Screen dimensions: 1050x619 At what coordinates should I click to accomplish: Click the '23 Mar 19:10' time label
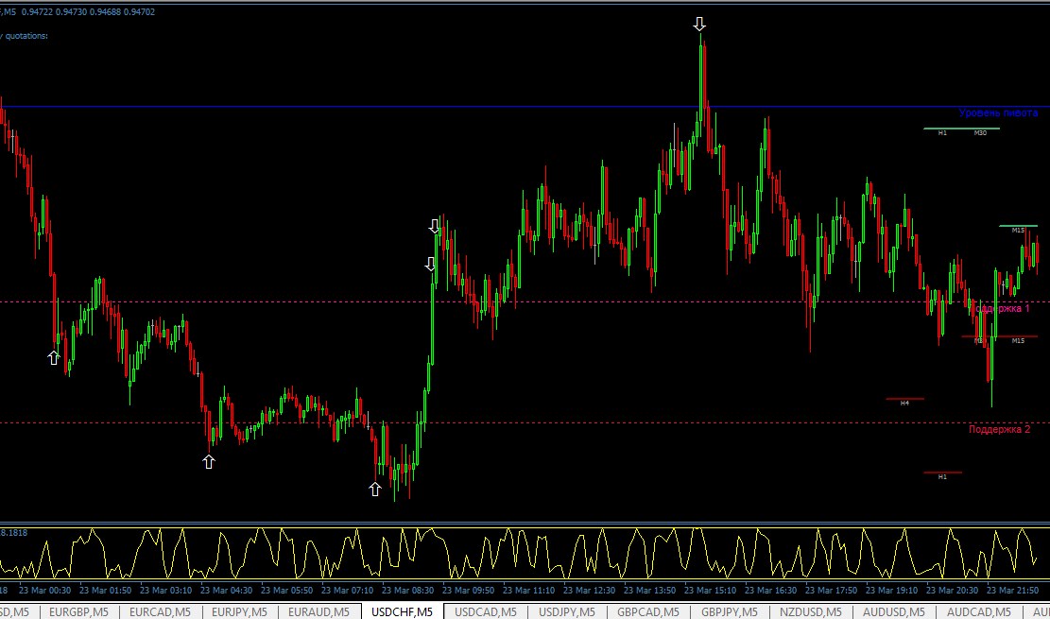coord(891,591)
